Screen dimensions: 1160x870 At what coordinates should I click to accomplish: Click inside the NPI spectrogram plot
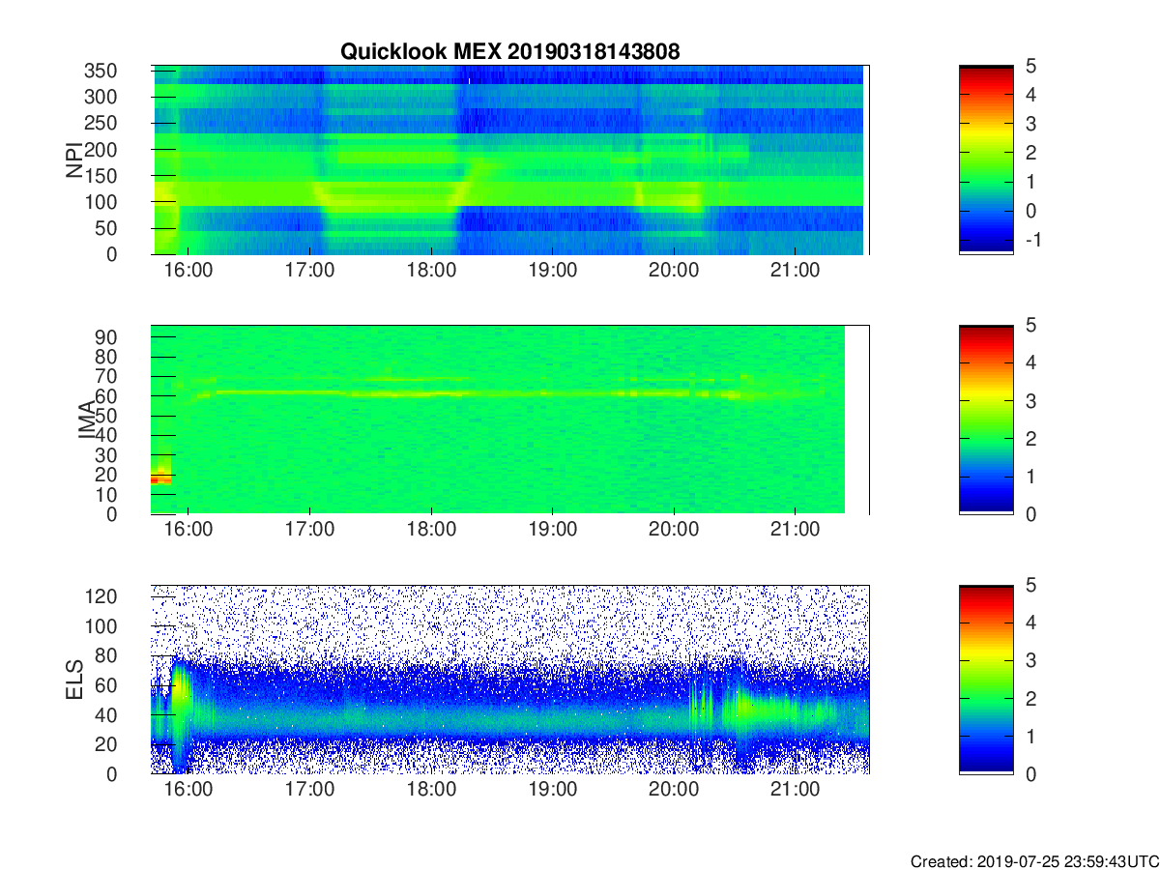509,159
